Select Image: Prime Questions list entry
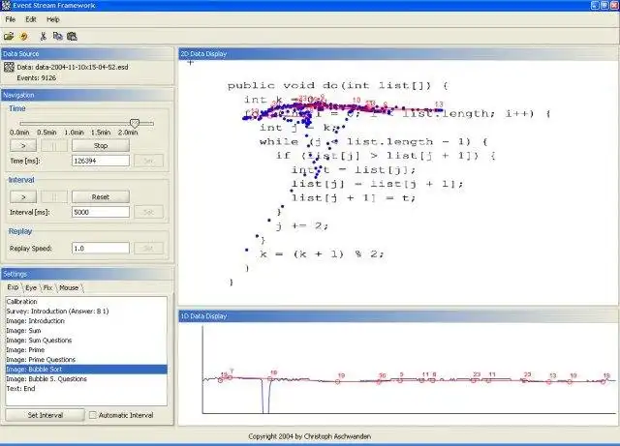The width and height of the screenshot is (620, 446). pyautogui.click(x=86, y=360)
